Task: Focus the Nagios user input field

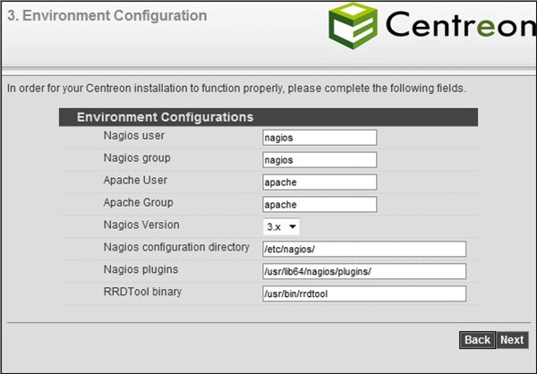Action: point(320,137)
